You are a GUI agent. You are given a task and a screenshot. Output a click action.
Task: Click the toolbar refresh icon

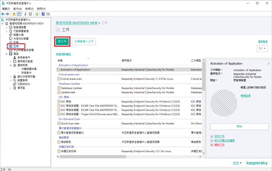[x=37, y=14]
